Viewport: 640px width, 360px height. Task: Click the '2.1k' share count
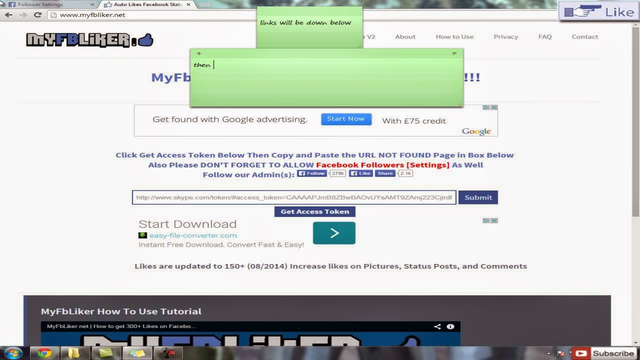pyautogui.click(x=405, y=173)
